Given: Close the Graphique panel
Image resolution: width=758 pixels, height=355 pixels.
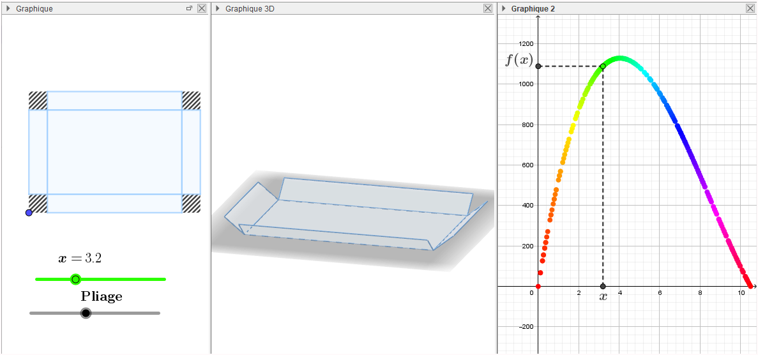Looking at the screenshot, I should (202, 8).
